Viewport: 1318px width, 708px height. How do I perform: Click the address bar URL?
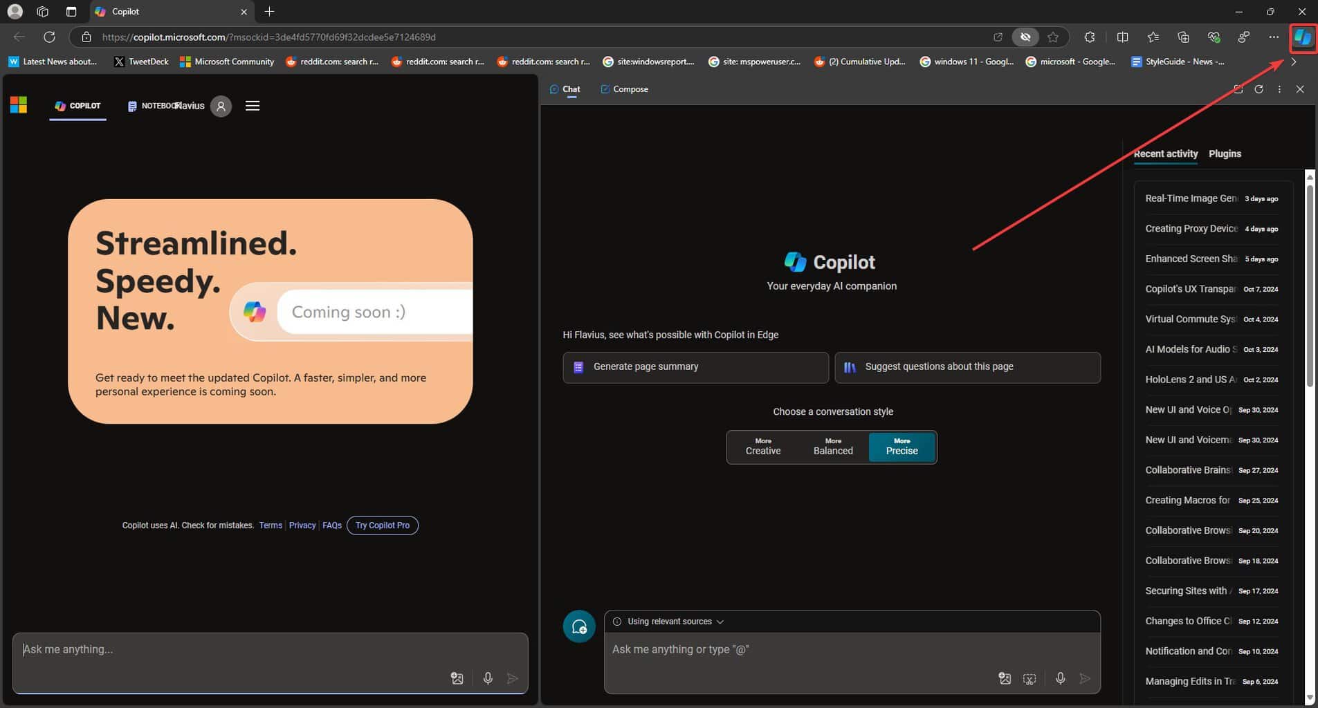pos(268,37)
